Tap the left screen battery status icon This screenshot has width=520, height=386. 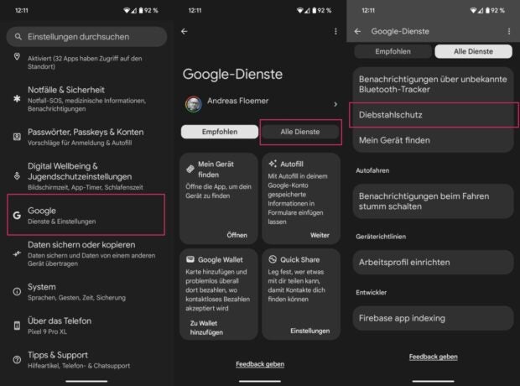click(x=141, y=11)
